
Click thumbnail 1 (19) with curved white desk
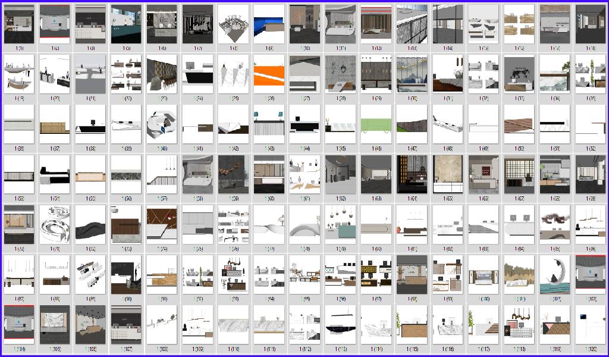pyautogui.click(x=19, y=74)
